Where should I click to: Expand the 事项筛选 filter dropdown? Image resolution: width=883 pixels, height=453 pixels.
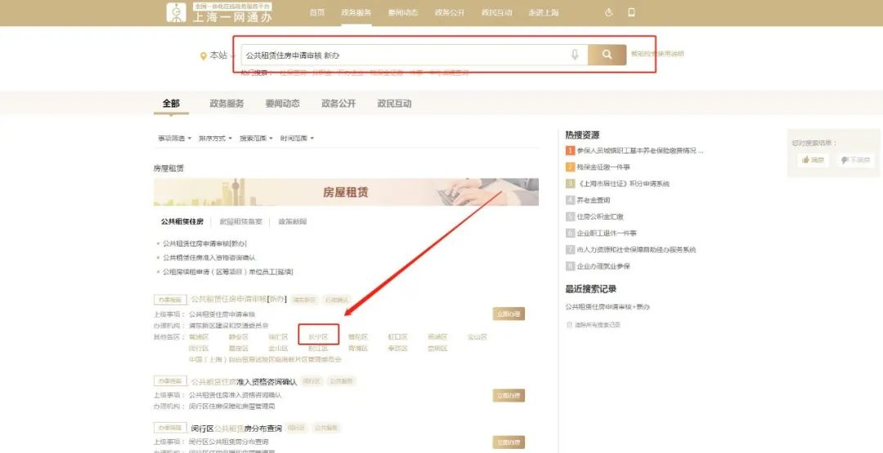[174, 139]
